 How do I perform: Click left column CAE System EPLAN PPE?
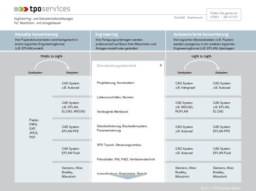point(70,129)
